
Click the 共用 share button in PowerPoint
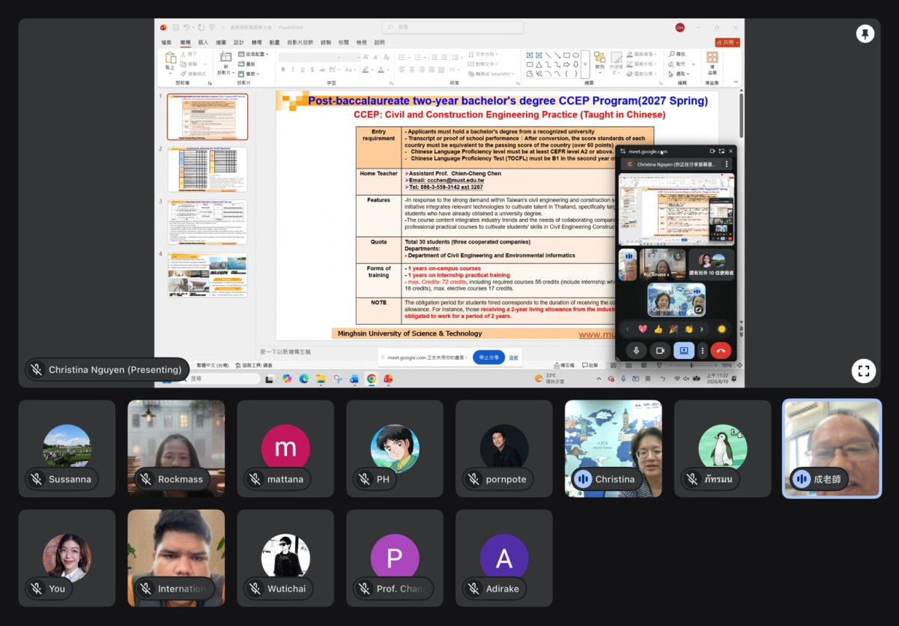(x=727, y=43)
